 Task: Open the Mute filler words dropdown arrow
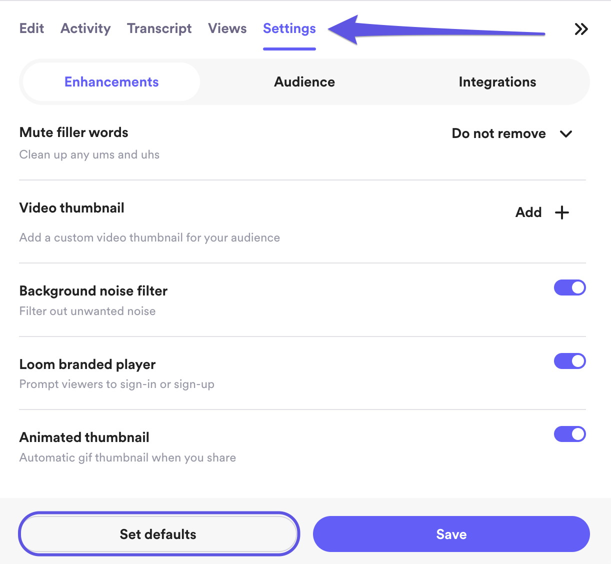(x=566, y=134)
